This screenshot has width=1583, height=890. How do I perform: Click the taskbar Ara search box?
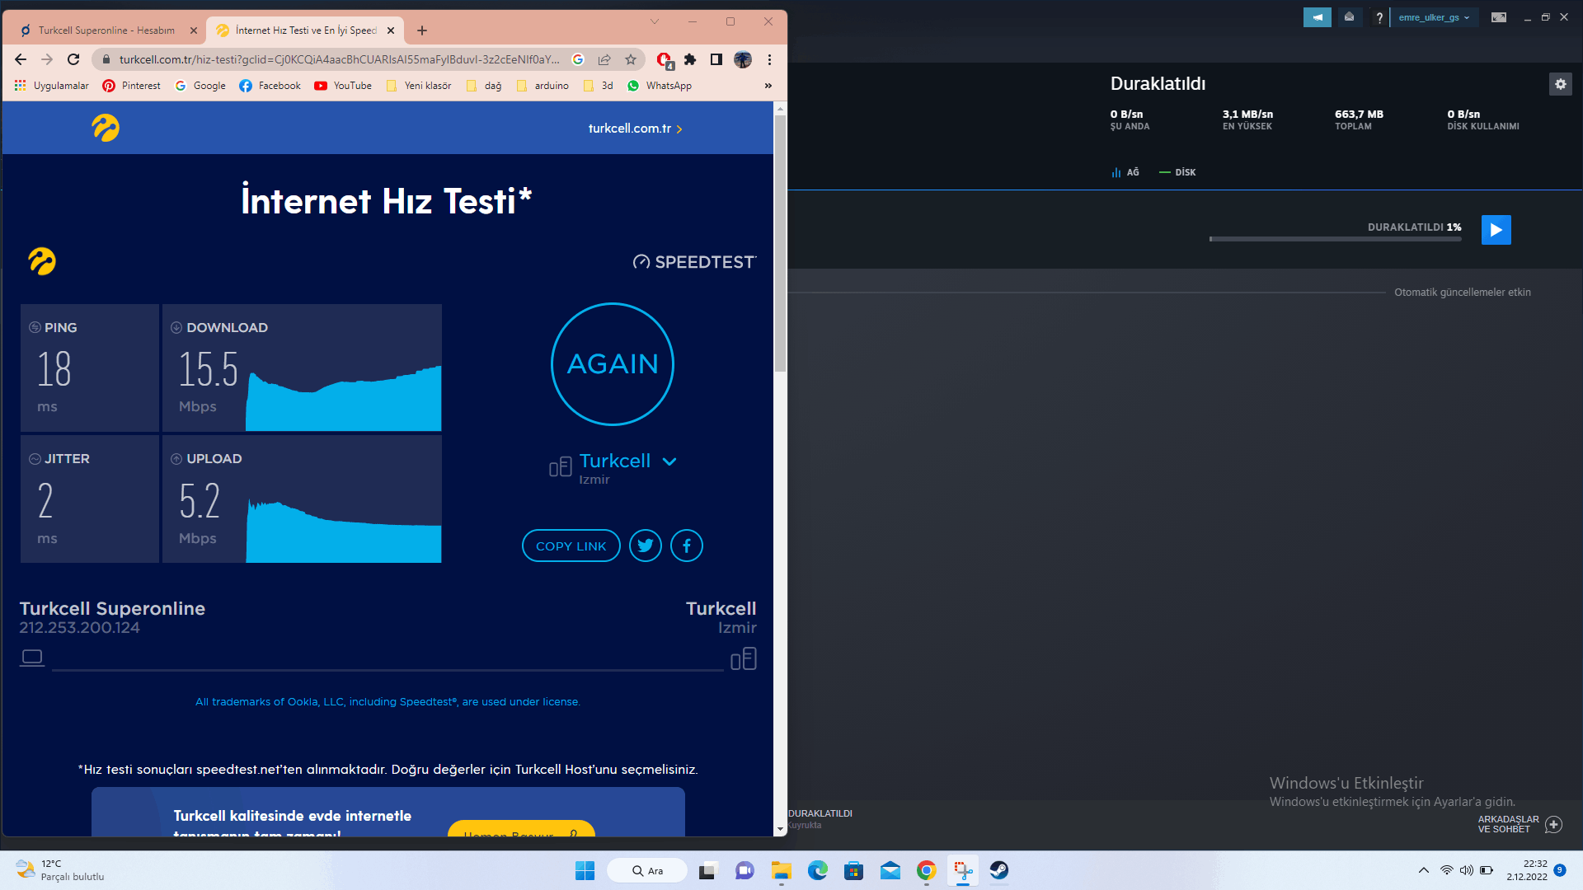pos(647,870)
